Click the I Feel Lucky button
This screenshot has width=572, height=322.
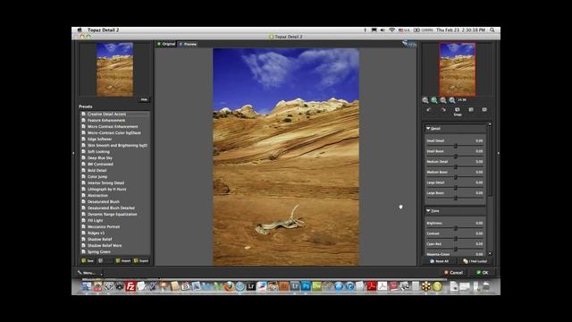point(475,261)
